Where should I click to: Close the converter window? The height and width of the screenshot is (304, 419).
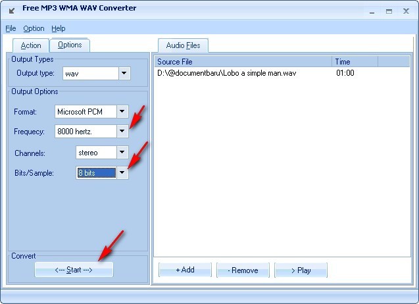407,11
